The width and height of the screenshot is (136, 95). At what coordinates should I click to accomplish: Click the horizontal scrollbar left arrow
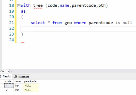[11, 71]
